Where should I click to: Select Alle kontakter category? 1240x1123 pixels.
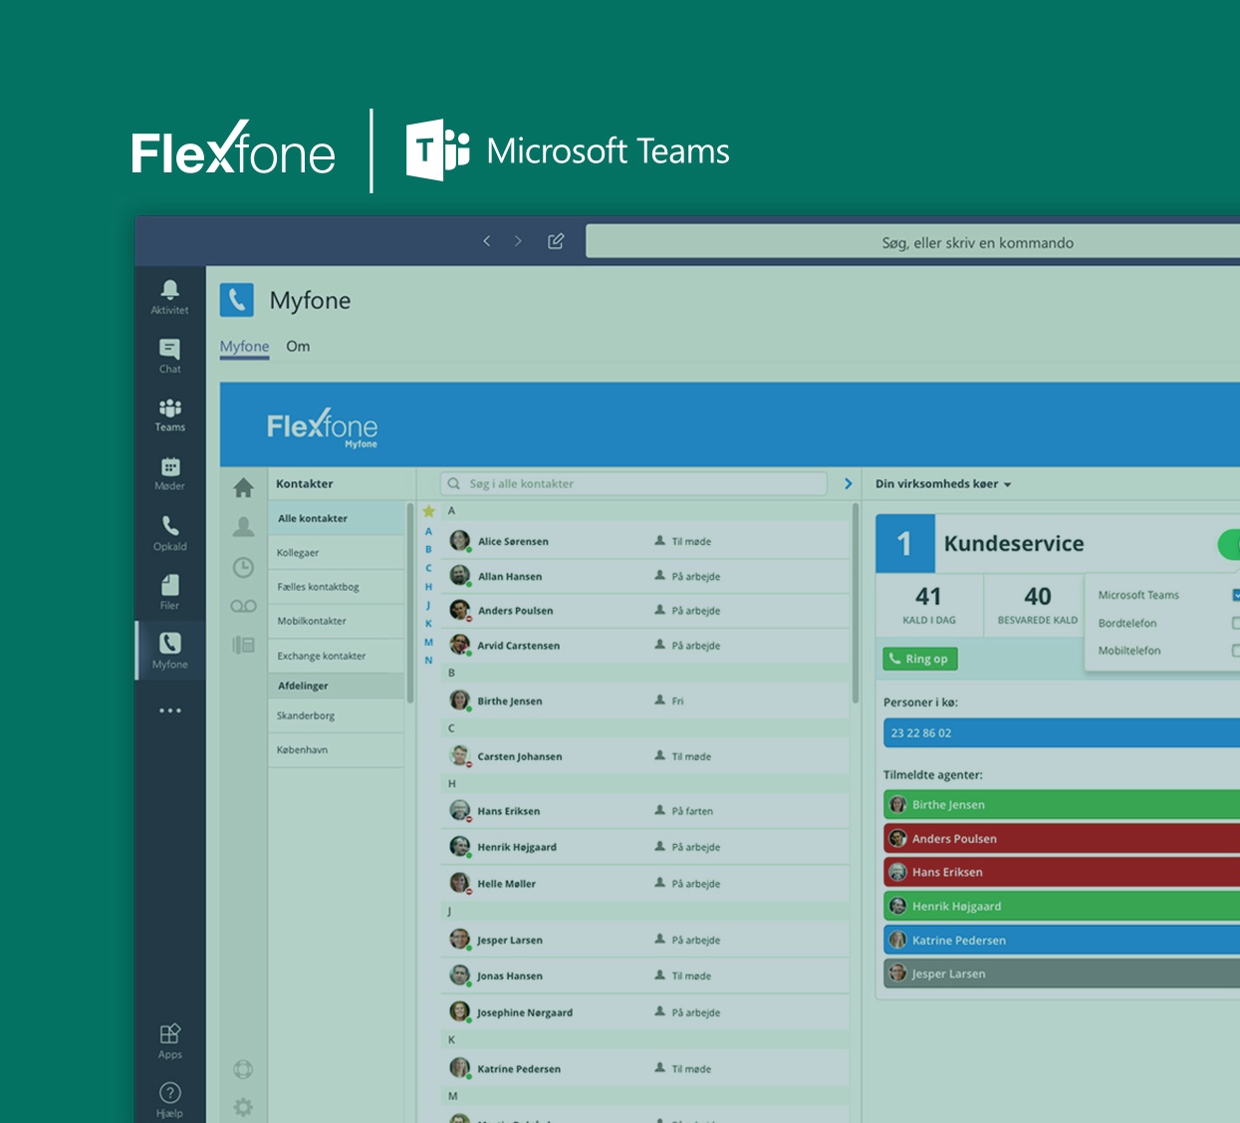pos(337,518)
